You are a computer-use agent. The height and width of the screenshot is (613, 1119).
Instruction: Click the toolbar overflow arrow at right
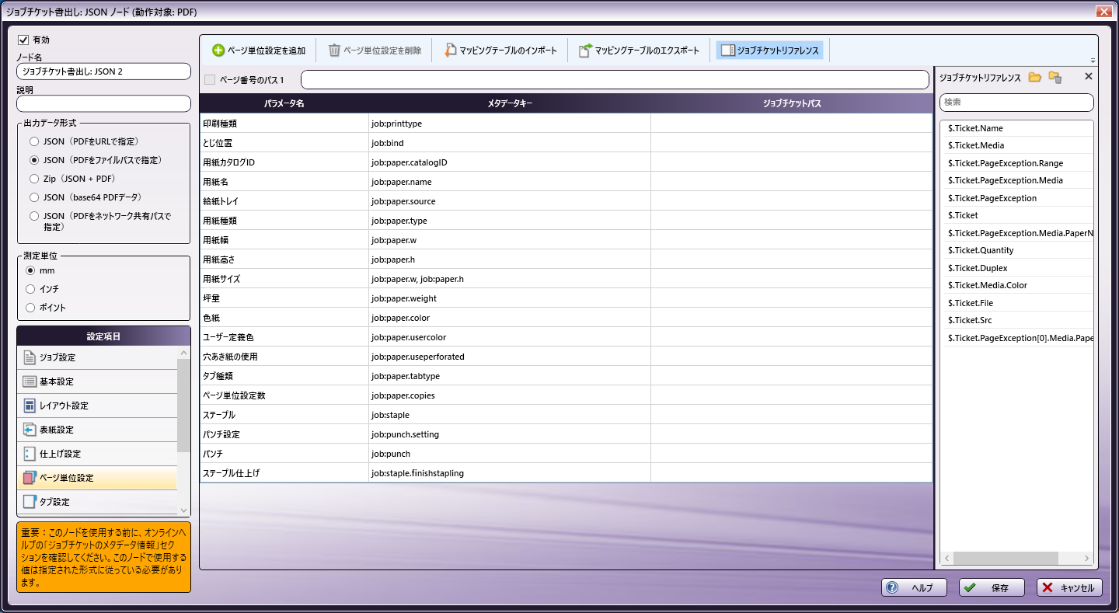1093,61
